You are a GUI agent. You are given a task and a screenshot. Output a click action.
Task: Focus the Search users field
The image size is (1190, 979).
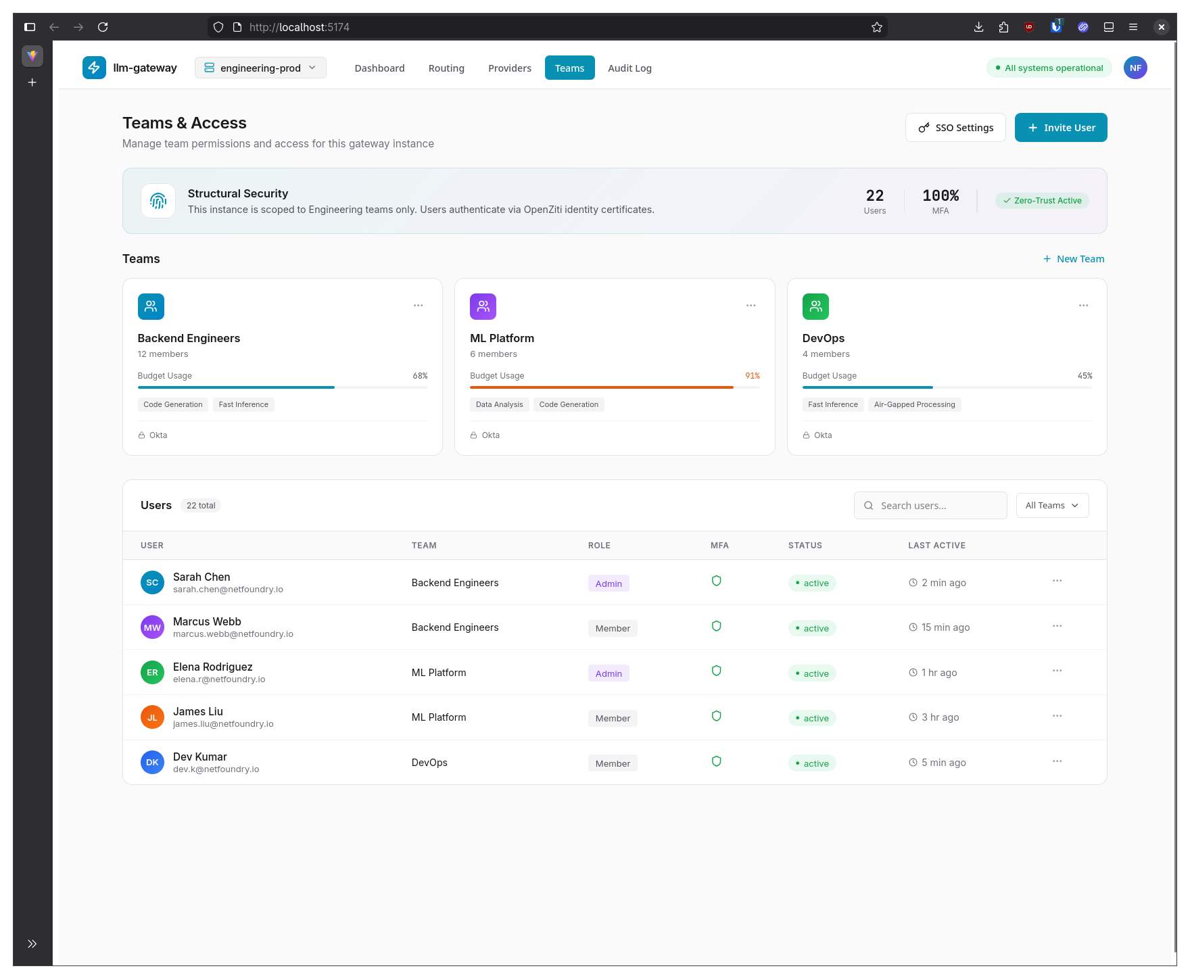click(930, 506)
